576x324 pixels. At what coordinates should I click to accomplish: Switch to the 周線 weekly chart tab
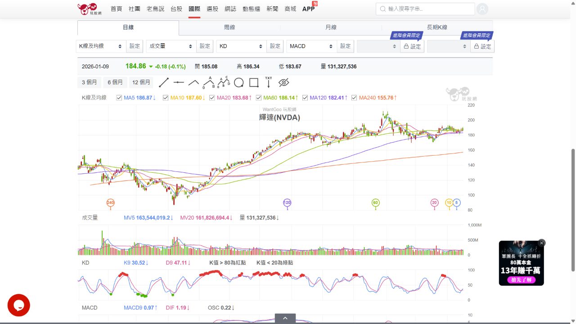point(229,27)
